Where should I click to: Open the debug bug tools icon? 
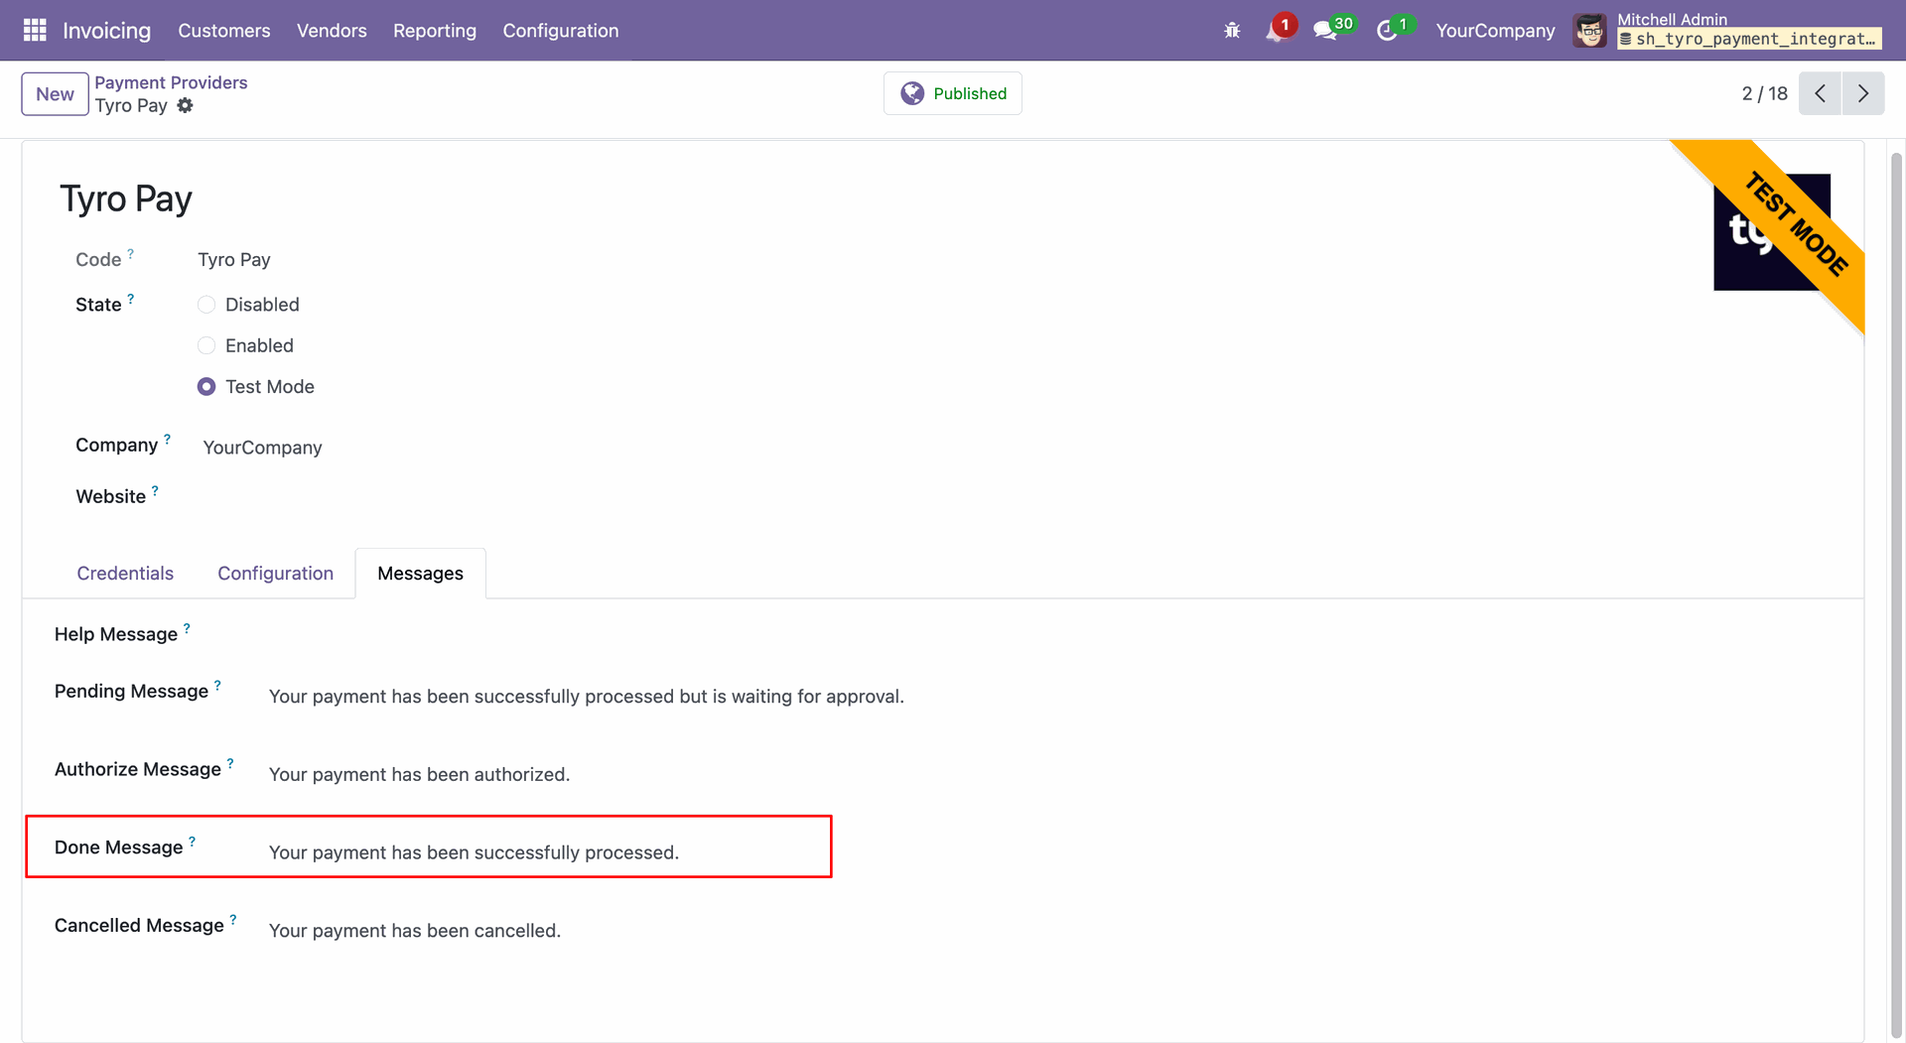1232,31
